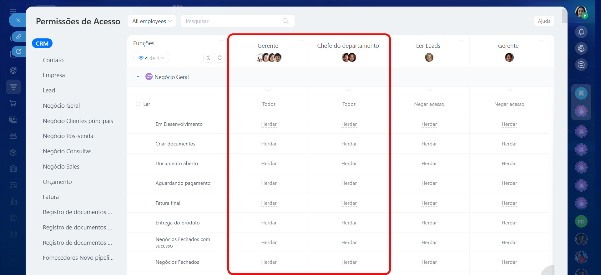This screenshot has height=275, width=601.
Task: Expand all sections with the up-down arrows button
Action: click(x=220, y=58)
